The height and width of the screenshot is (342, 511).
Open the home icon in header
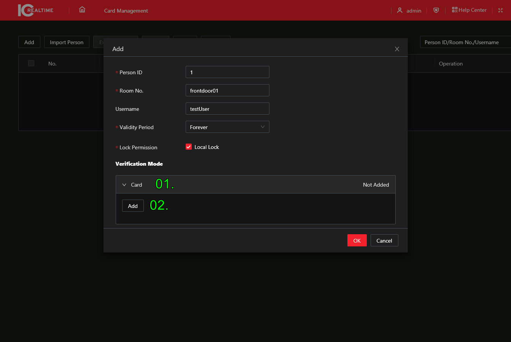coord(82,10)
